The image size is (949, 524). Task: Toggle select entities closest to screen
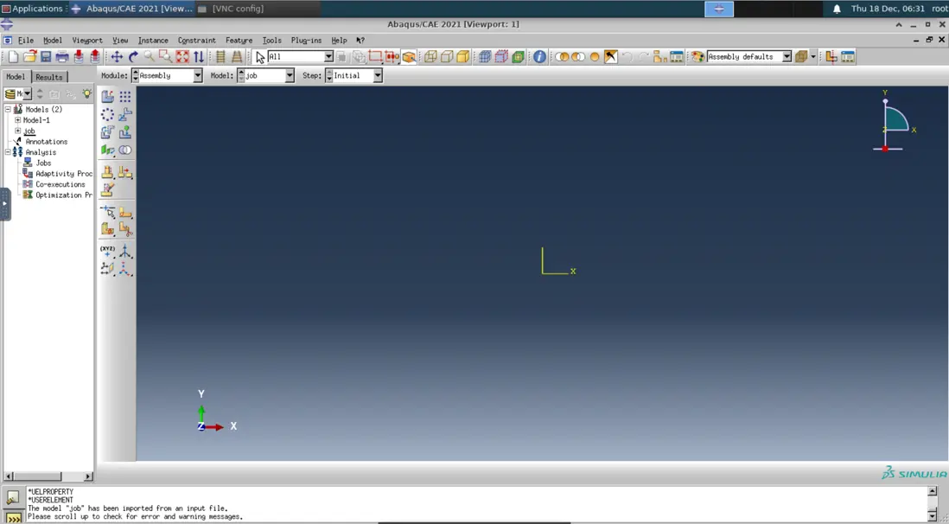click(409, 57)
